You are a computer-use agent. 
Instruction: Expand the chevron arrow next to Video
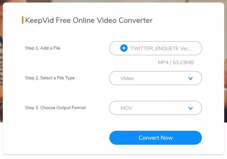(x=190, y=79)
